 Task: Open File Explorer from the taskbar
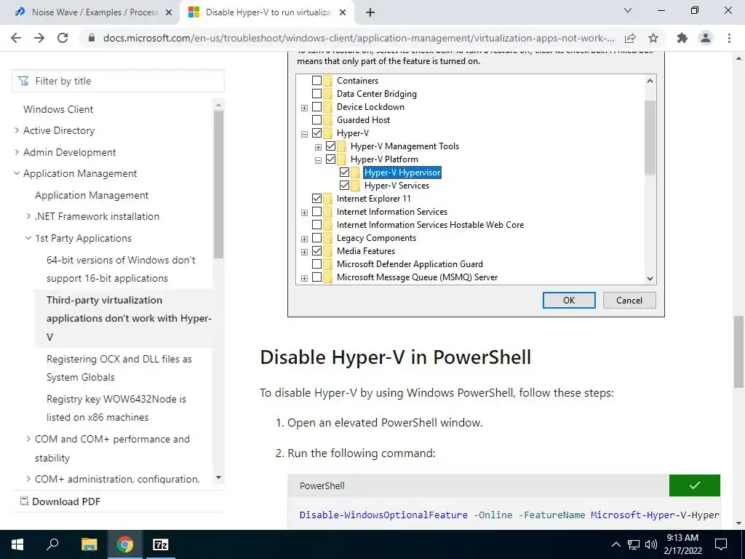[x=89, y=544]
